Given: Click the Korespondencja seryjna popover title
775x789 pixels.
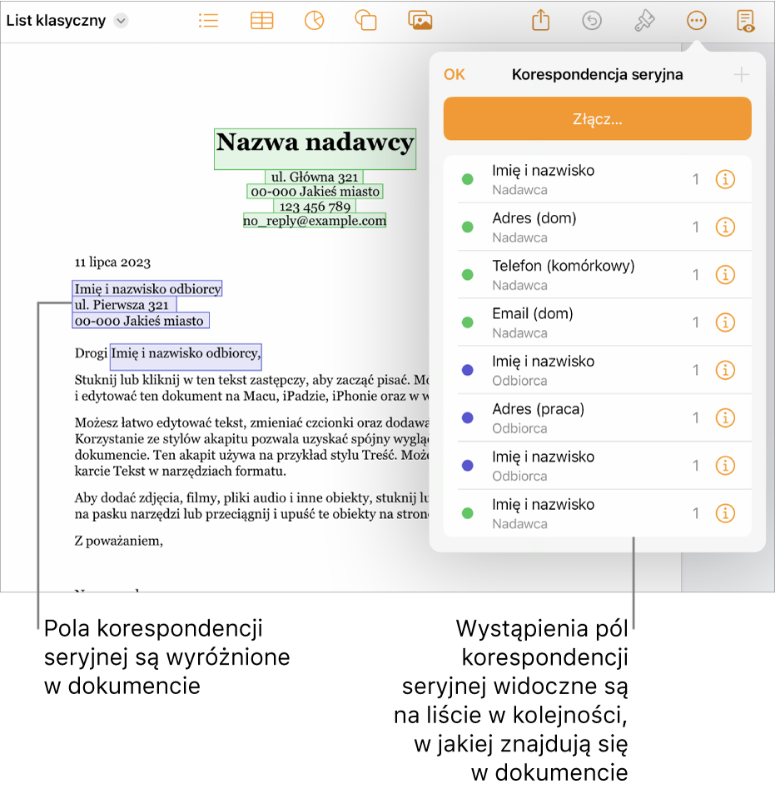Looking at the screenshot, I should 598,74.
